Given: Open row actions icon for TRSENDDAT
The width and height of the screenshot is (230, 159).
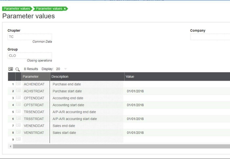Looking at the screenshot, I should click(18, 112).
